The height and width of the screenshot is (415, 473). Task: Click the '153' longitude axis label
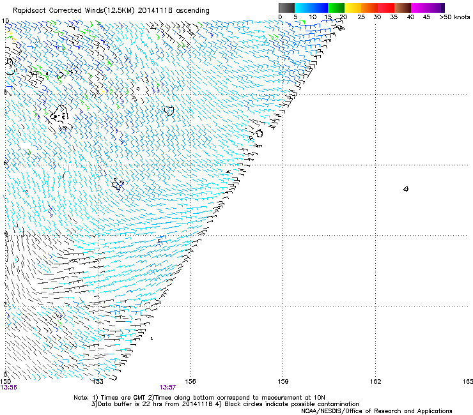coord(98,382)
